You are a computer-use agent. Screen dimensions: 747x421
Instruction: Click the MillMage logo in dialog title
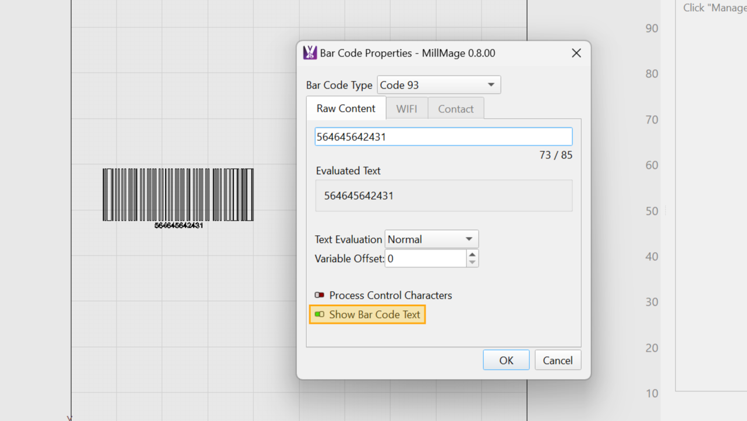pos(310,53)
